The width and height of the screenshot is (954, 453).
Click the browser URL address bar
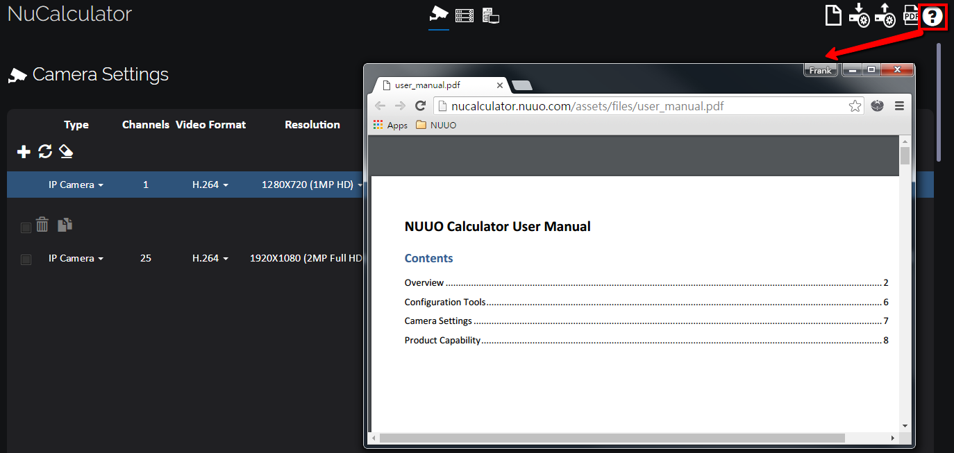(639, 106)
